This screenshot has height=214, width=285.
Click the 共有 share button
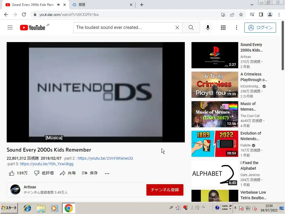click(x=68, y=173)
